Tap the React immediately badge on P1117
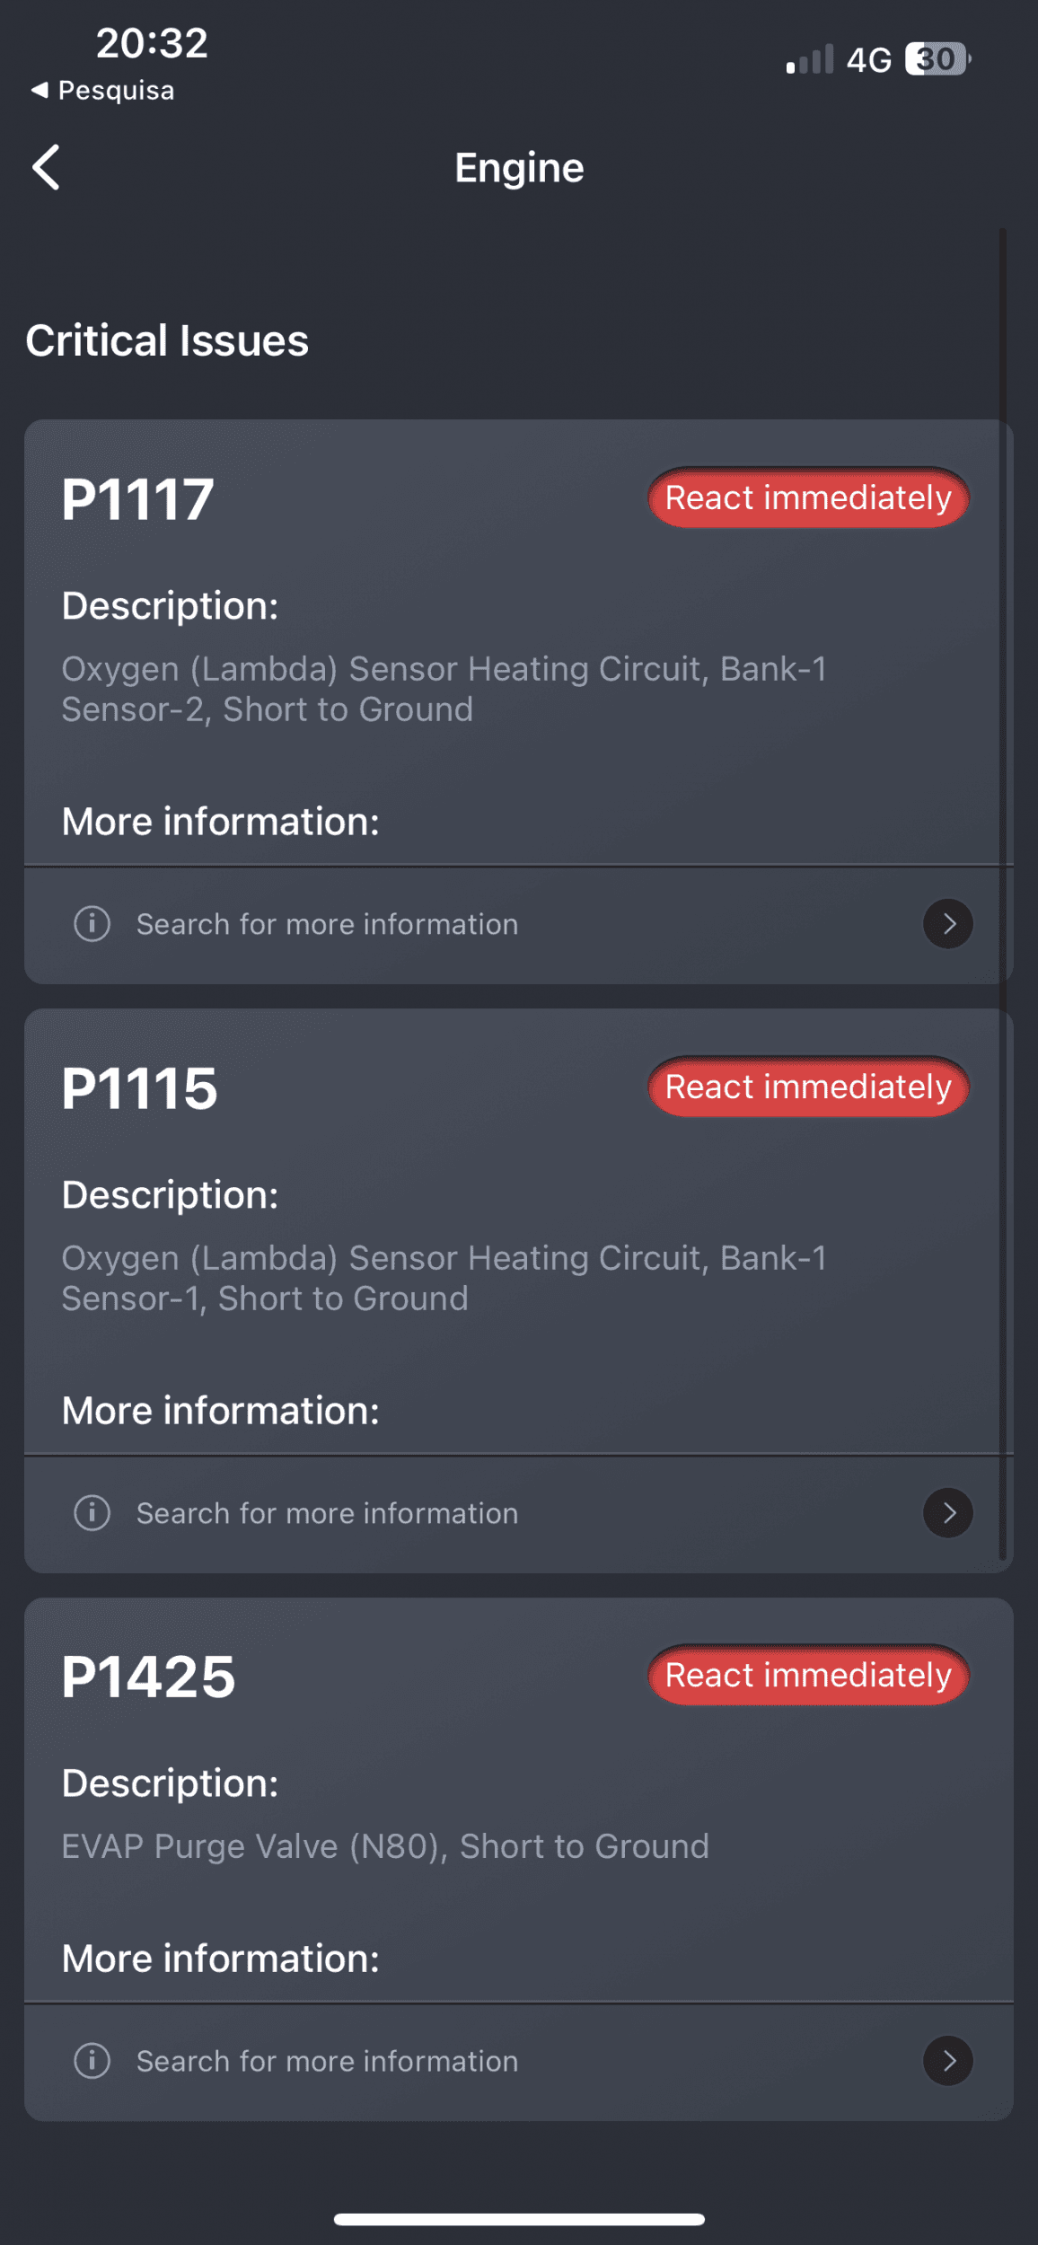The height and width of the screenshot is (2245, 1038). coord(808,497)
